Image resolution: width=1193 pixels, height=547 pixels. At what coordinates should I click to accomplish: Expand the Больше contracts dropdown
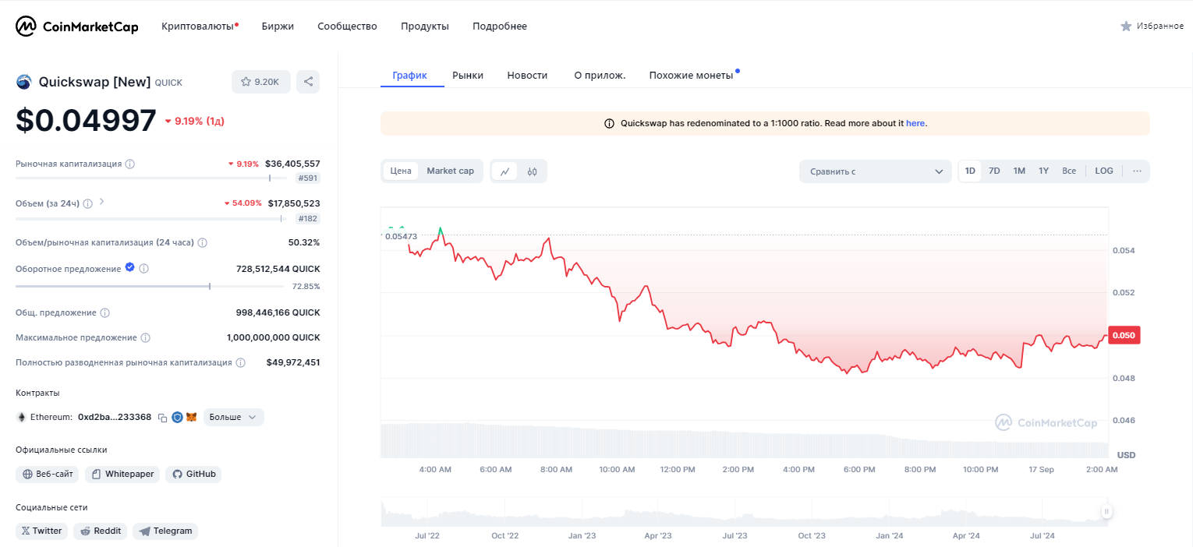pyautogui.click(x=234, y=417)
